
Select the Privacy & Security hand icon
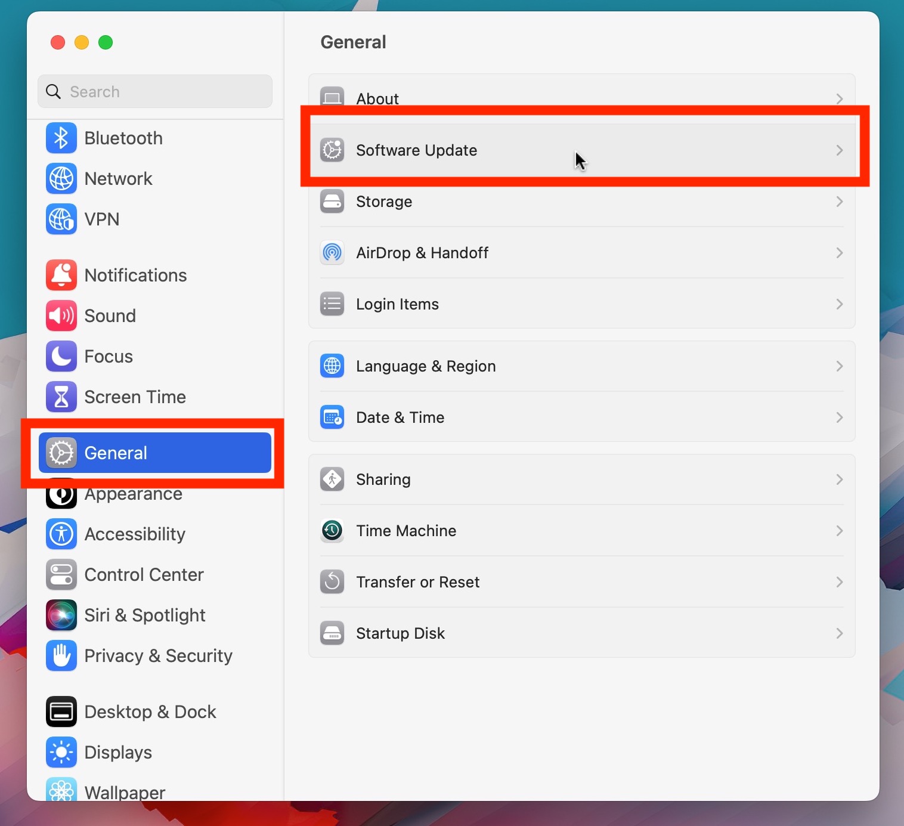(x=61, y=655)
